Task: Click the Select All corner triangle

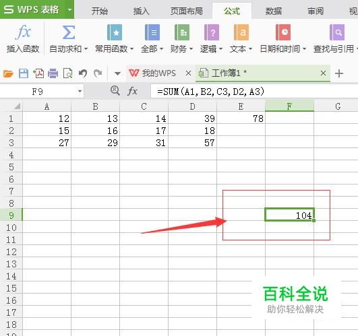Action: click(17, 106)
